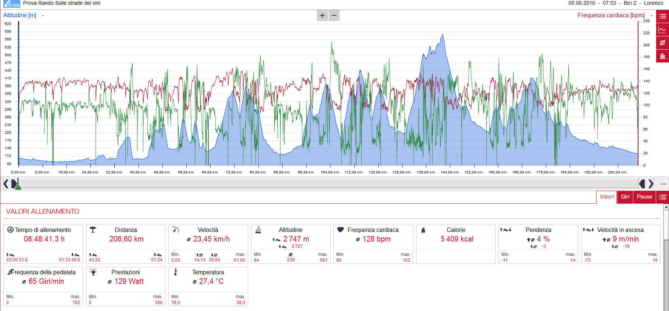Click the icon in Velocità in ascesa card

[588, 230]
